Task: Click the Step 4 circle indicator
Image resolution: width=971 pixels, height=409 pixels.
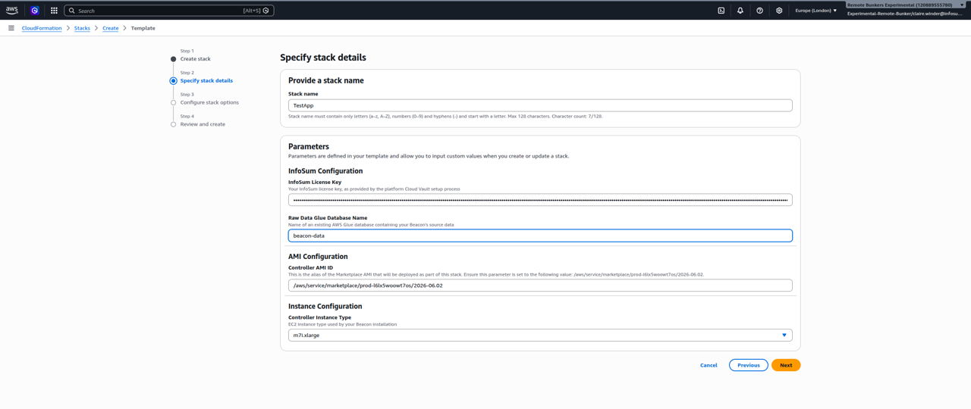Action: pyautogui.click(x=174, y=124)
